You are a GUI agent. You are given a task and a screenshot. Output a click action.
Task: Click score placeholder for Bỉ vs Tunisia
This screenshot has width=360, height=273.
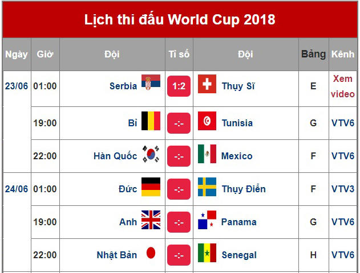pyautogui.click(x=179, y=123)
